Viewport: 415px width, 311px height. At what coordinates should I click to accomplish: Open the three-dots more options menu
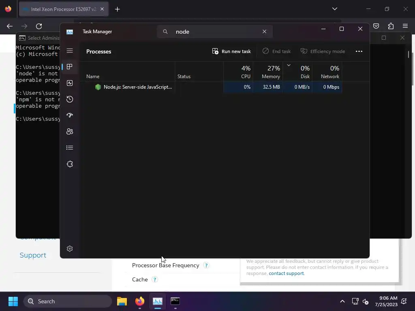[359, 51]
